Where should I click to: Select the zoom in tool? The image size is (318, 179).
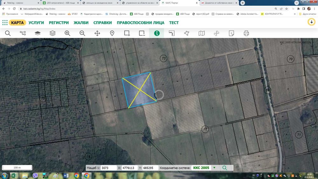tap(67, 33)
